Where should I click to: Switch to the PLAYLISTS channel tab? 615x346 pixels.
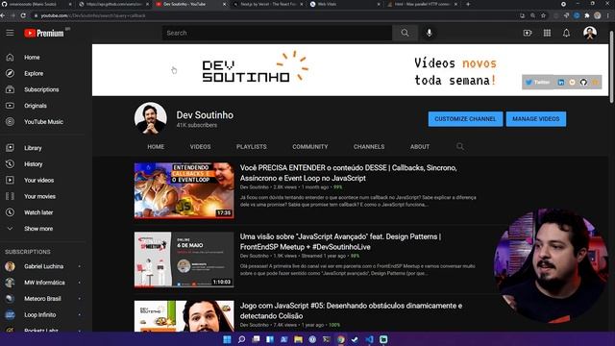[252, 146]
